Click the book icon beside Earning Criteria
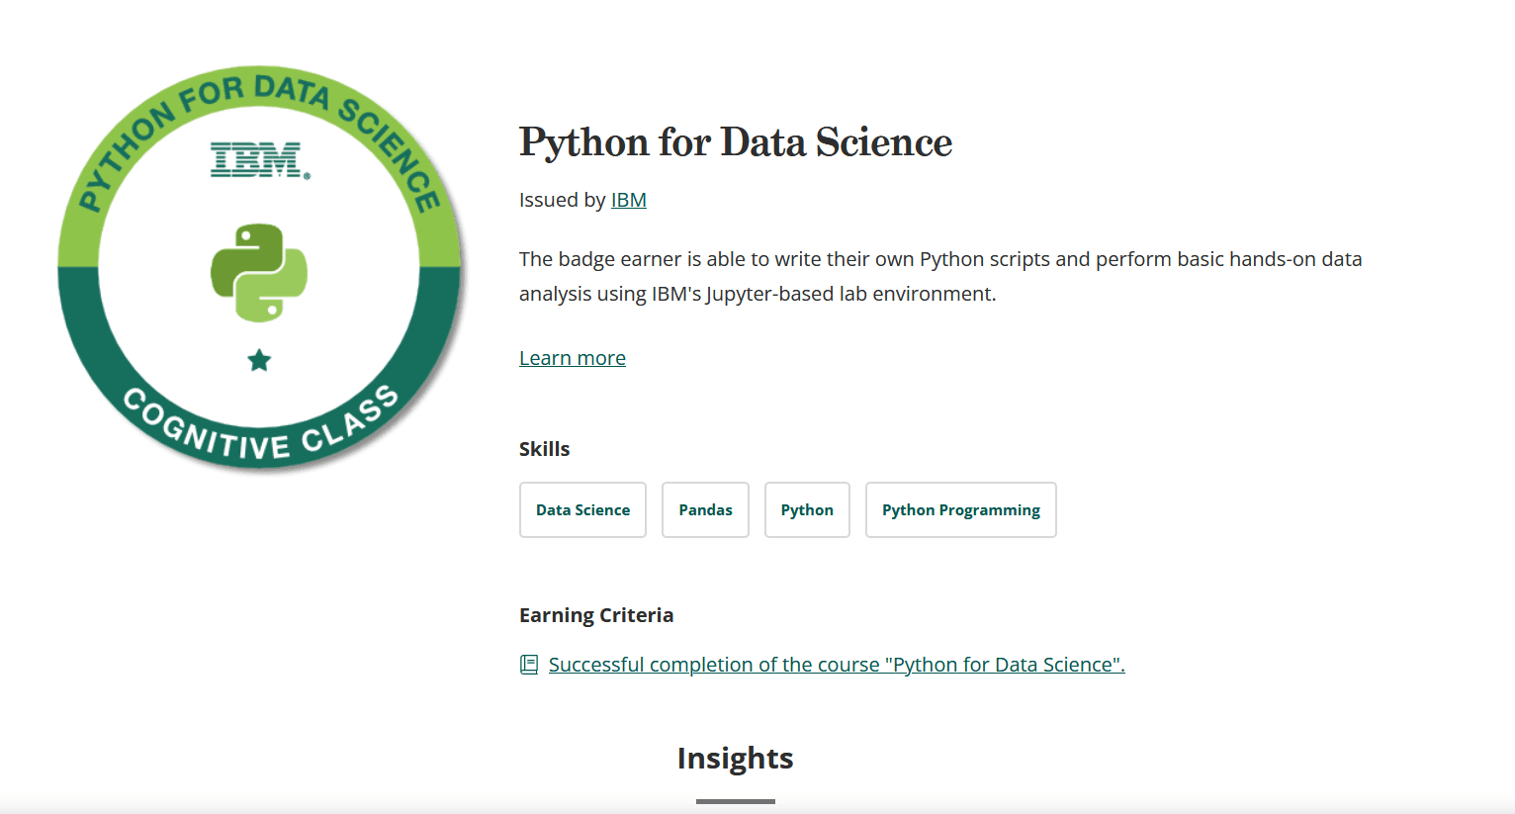The image size is (1515, 814). (530, 664)
